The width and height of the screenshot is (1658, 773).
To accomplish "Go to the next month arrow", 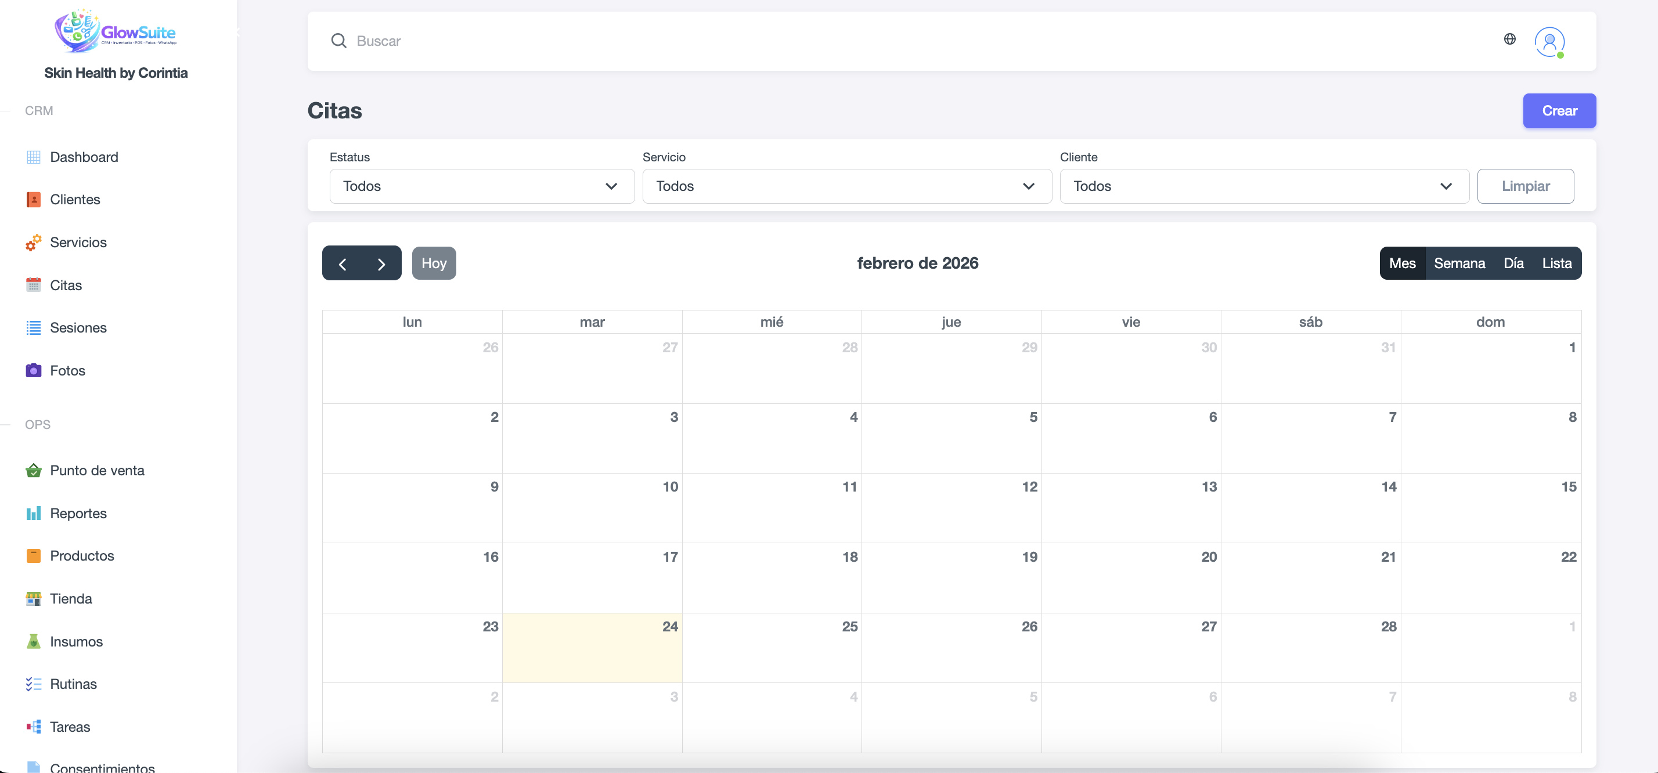I will pyautogui.click(x=381, y=264).
